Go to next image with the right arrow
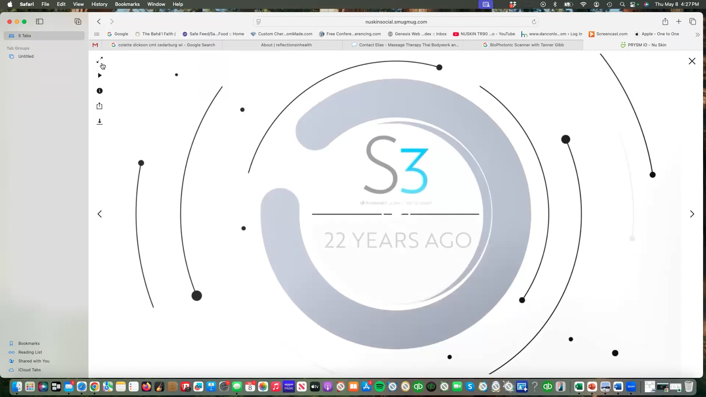Viewport: 706px width, 397px height. point(692,214)
